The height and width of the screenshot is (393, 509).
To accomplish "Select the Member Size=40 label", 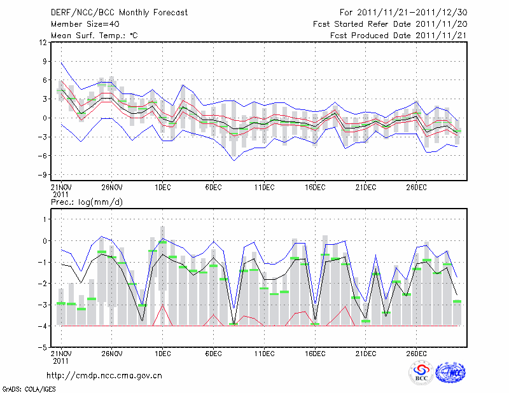I will [x=82, y=24].
